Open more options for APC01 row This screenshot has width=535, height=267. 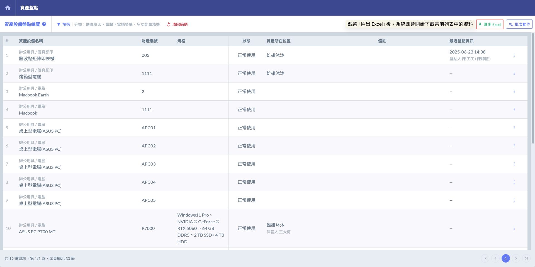(x=514, y=128)
